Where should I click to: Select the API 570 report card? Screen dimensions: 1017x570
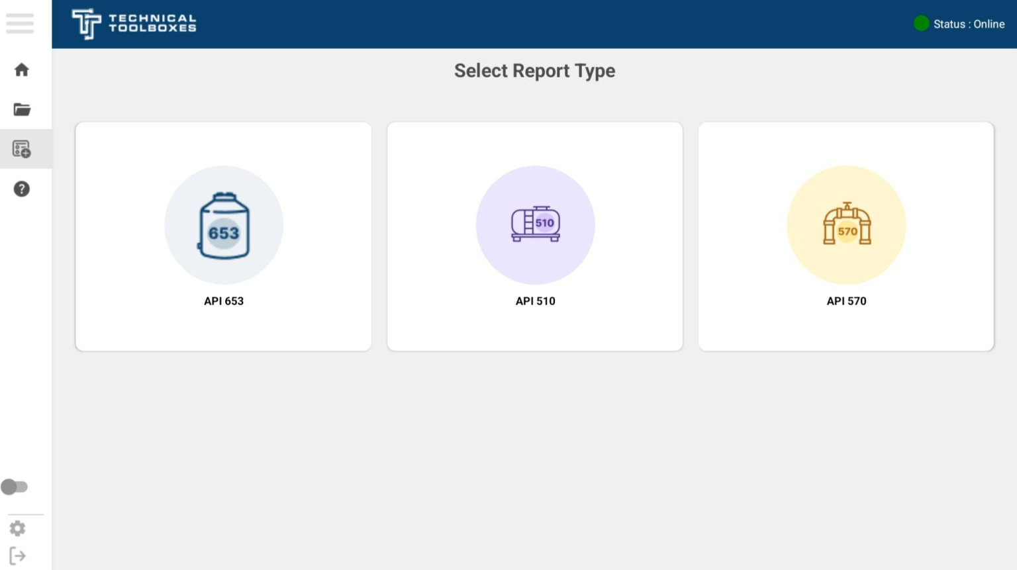pyautogui.click(x=846, y=236)
